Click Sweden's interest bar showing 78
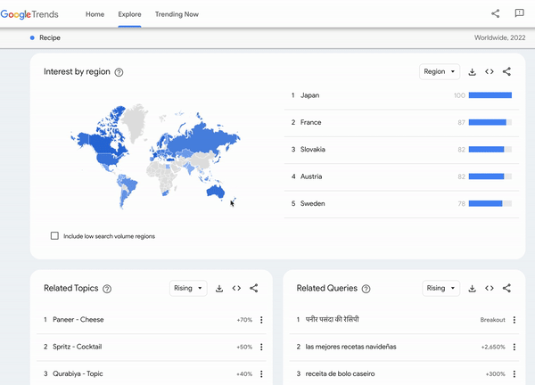This screenshot has height=385, width=535. [490, 203]
